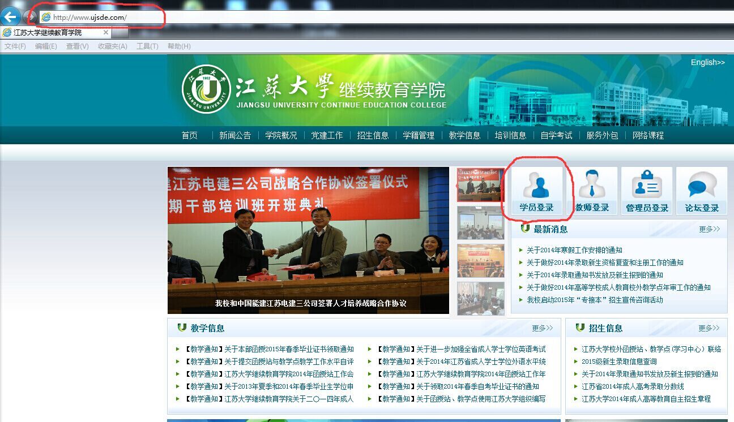The image size is (734, 422).
Task: Open the first 招生信息 navigation bar item
Action: coord(373,135)
